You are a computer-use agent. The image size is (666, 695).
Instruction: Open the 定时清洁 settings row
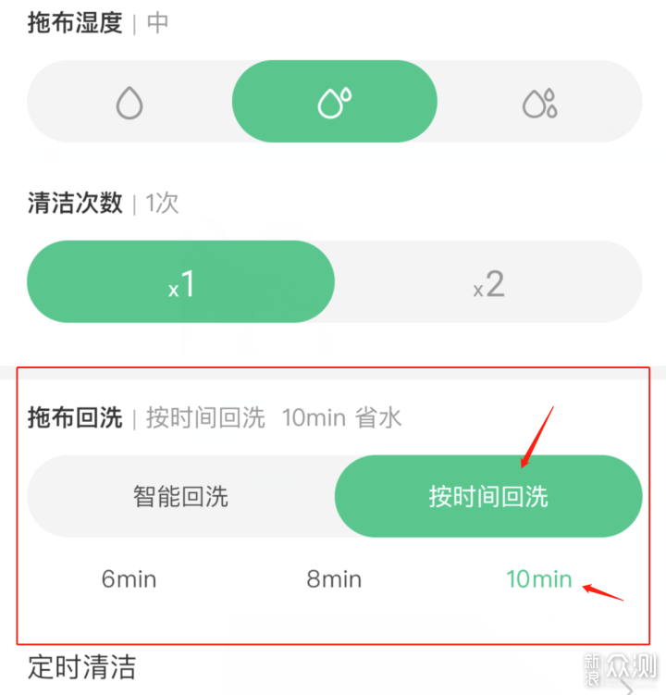333,667
